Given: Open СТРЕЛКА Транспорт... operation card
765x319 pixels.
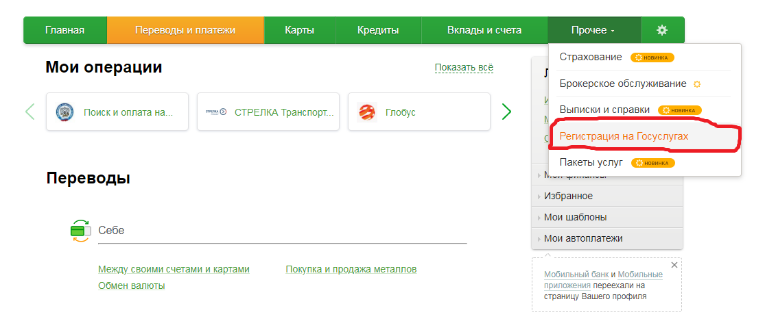Looking at the screenshot, I should (x=268, y=112).
